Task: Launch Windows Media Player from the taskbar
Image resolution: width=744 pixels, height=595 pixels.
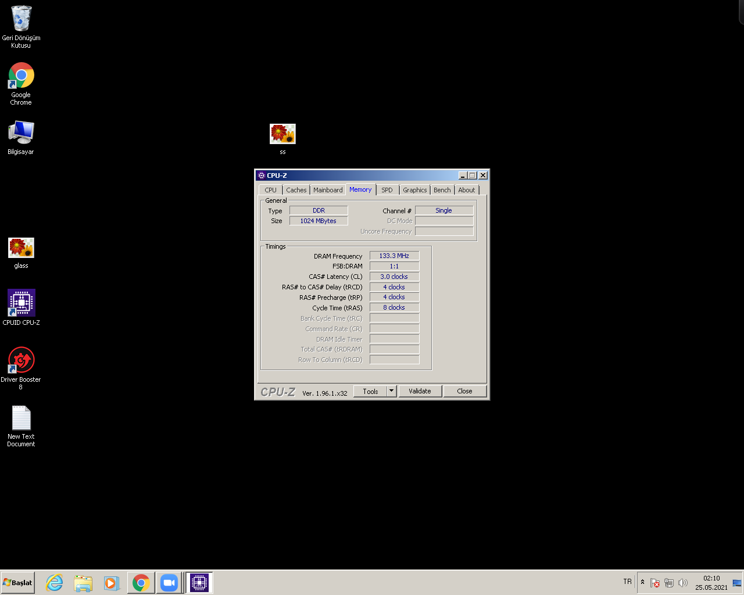Action: [112, 583]
